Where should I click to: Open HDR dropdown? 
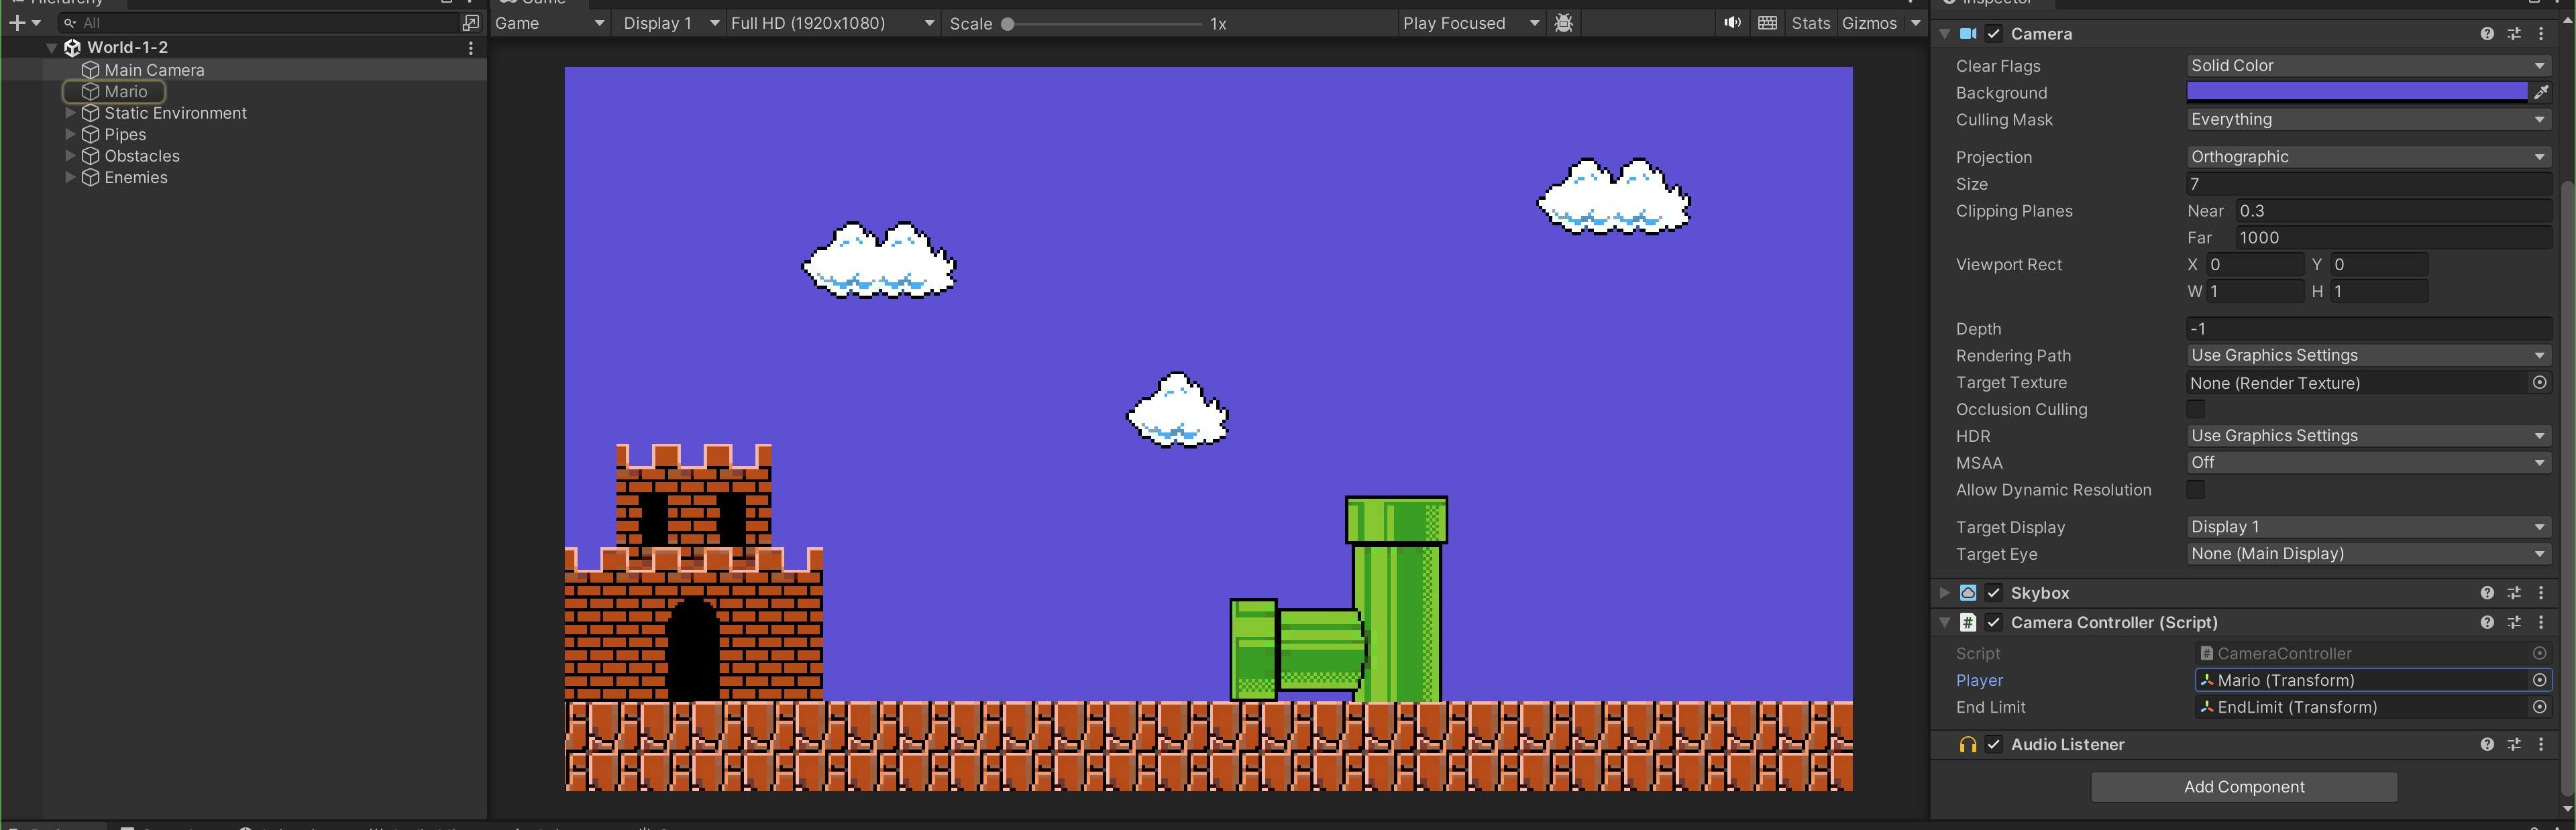[x=2368, y=436]
